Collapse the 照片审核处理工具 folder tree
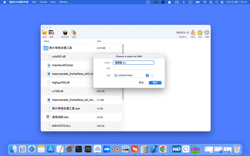Image resolution: width=250 pixels, height=156 pixels. pyautogui.click(x=42, y=48)
